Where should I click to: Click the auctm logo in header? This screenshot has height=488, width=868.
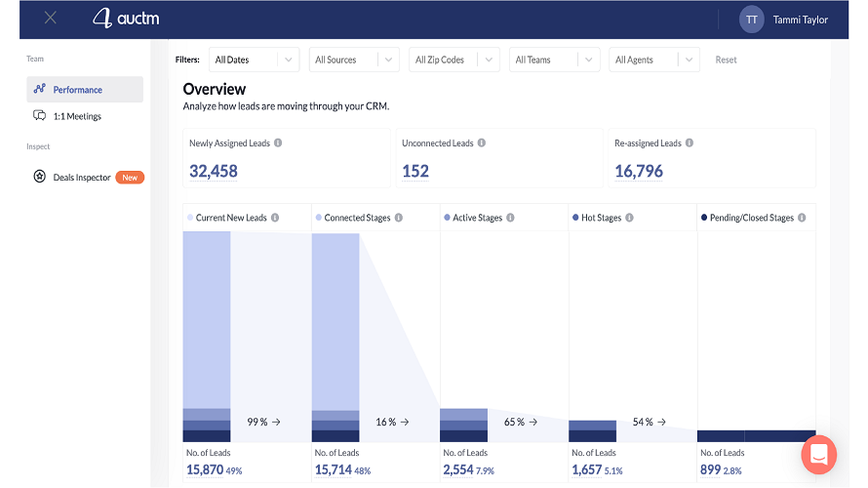tap(126, 19)
